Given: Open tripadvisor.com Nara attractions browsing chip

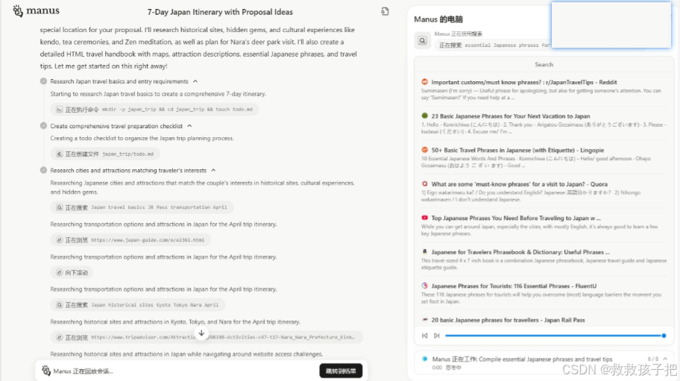Looking at the screenshot, I should 207,337.
